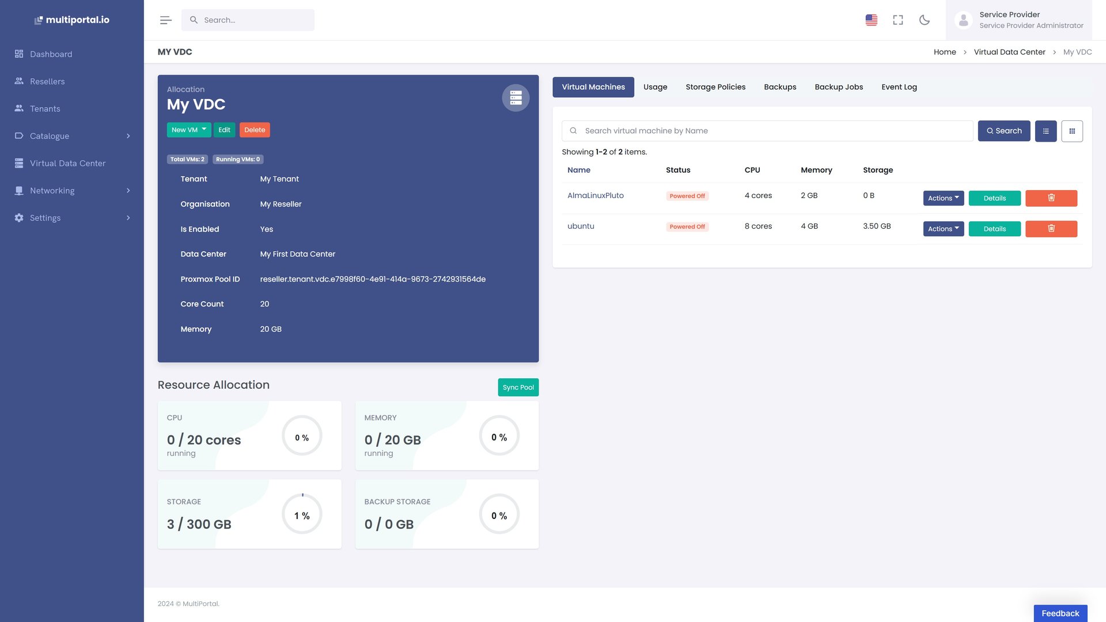The image size is (1106, 622).
Task: Open user profile avatar menu
Action: 963,20
